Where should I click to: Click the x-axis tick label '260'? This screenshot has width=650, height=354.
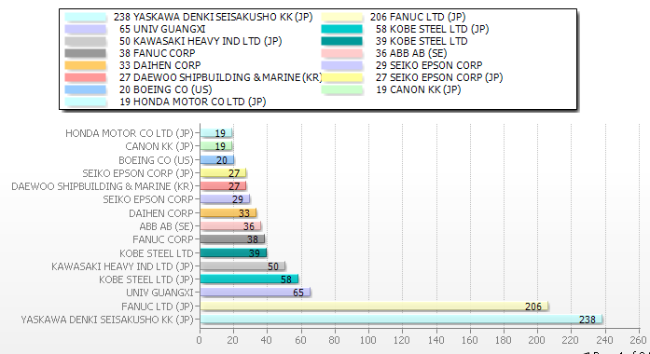pyautogui.click(x=639, y=340)
